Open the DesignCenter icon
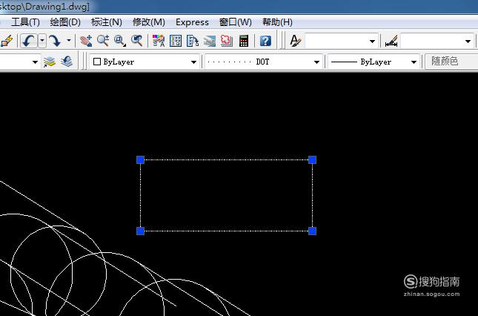The width and height of the screenshot is (478, 316). point(176,41)
